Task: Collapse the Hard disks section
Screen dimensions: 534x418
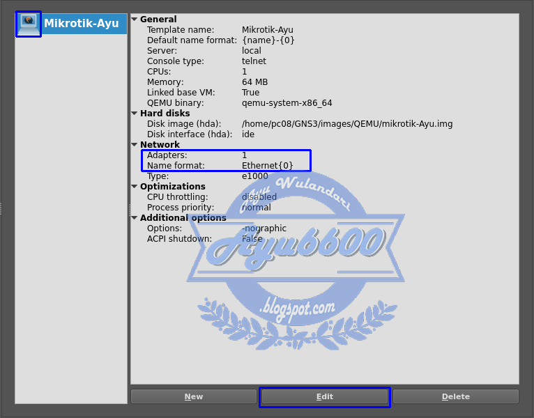Action: [x=135, y=114]
